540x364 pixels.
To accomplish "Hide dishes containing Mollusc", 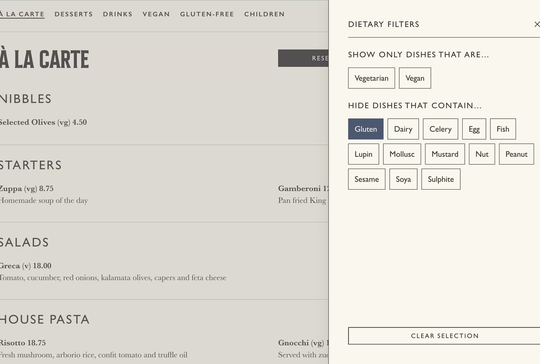I will click(402, 154).
